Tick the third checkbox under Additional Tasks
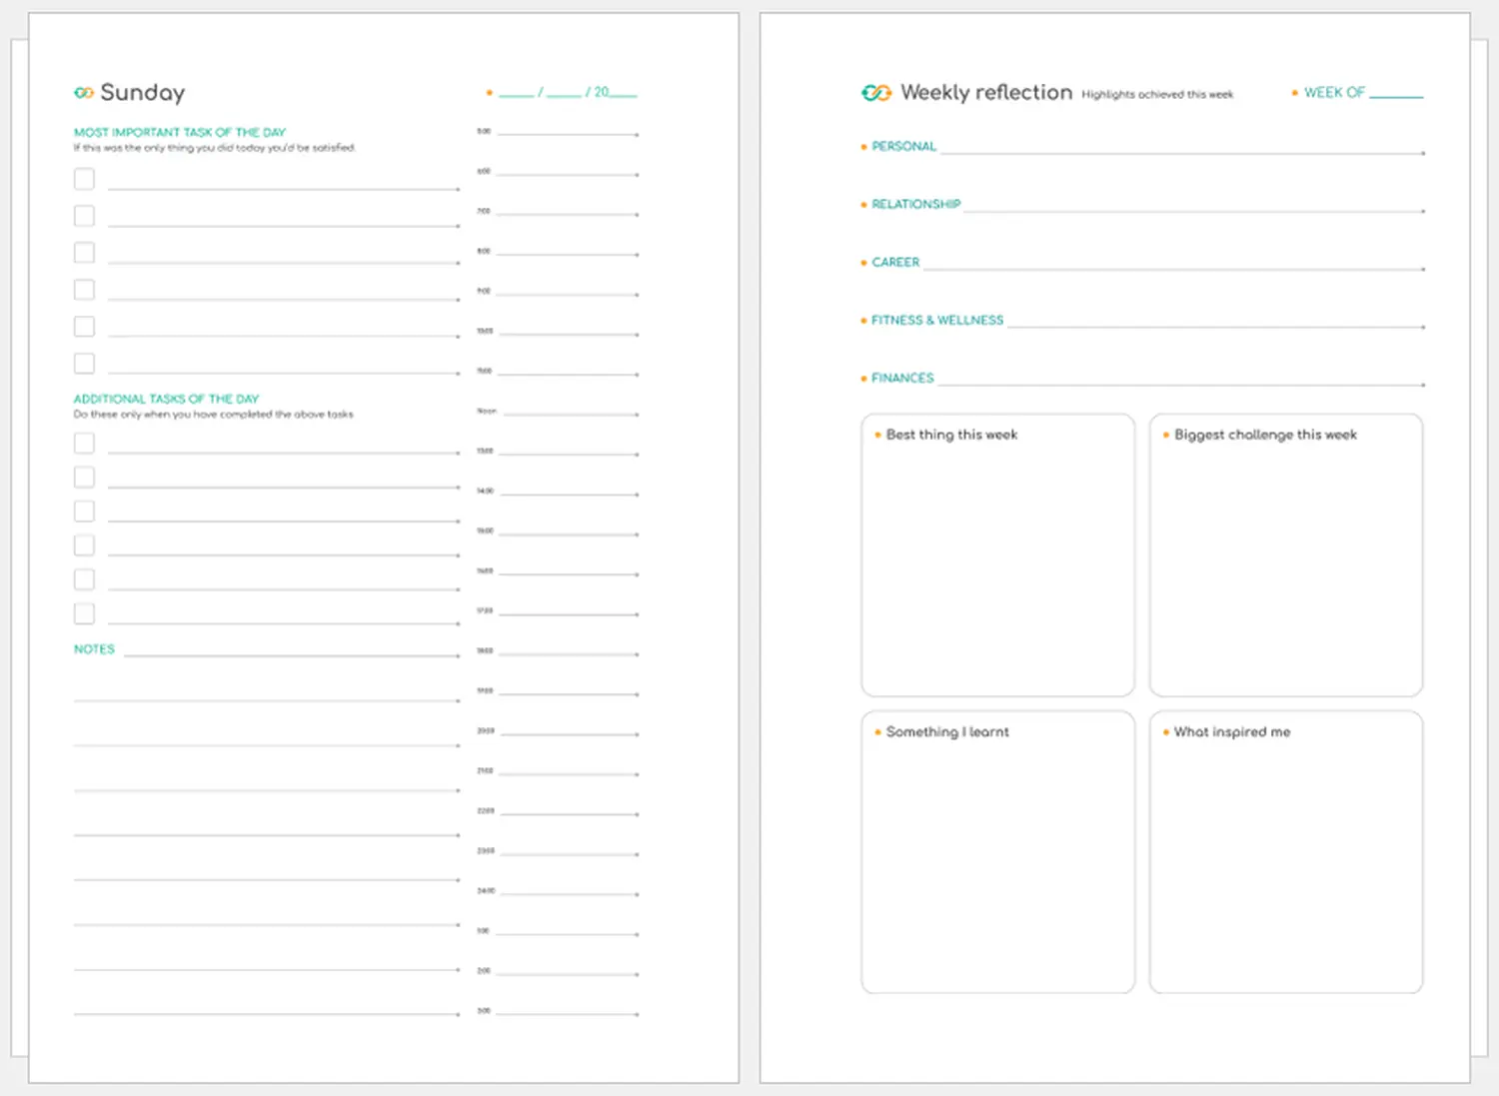 [84, 511]
